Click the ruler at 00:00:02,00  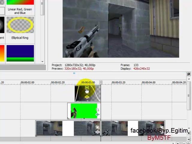tap(27, 82)
